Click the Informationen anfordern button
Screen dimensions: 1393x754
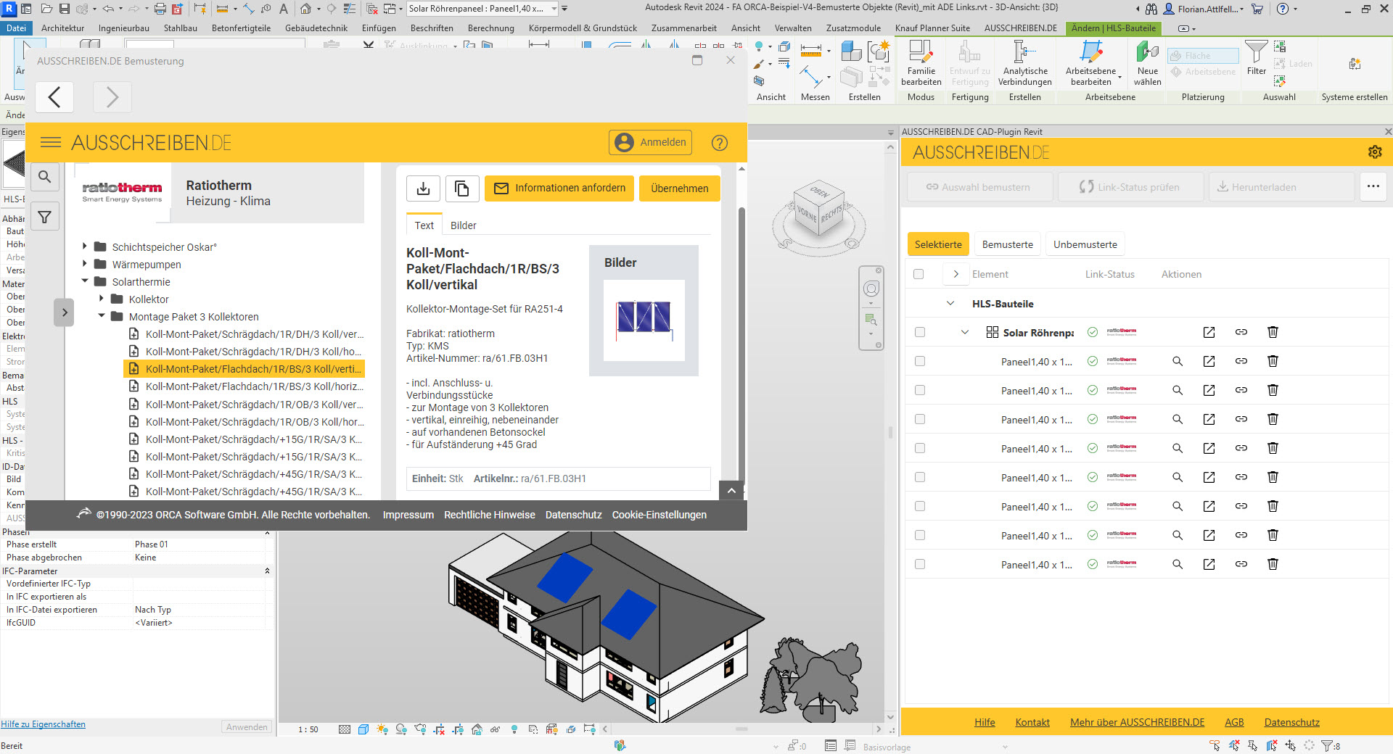point(559,188)
